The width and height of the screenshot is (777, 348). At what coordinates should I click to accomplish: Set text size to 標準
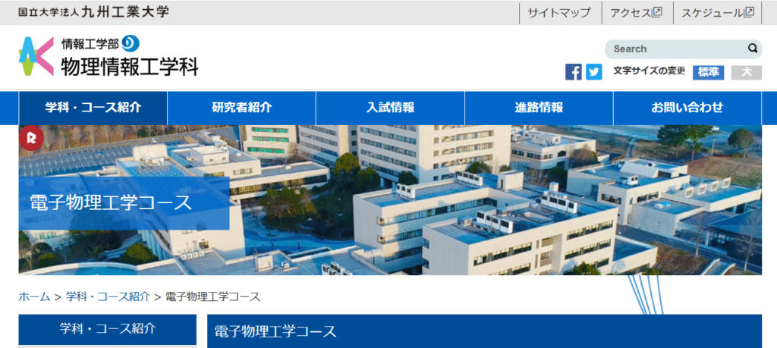tap(708, 72)
